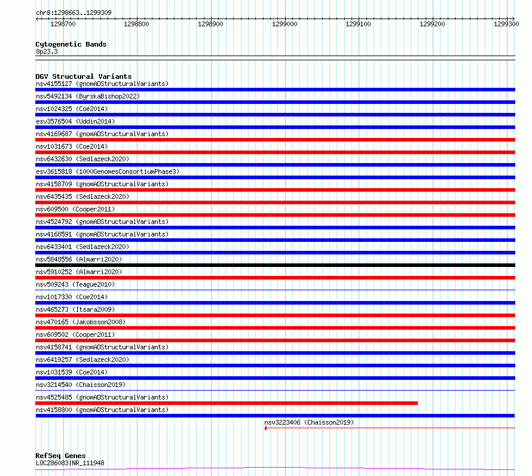The width and height of the screenshot is (532, 476).
Task: Click the thin blue line under nsv3214540
Action: 275,391
